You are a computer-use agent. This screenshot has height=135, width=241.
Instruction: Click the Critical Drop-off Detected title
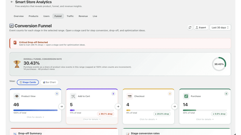click(33, 42)
